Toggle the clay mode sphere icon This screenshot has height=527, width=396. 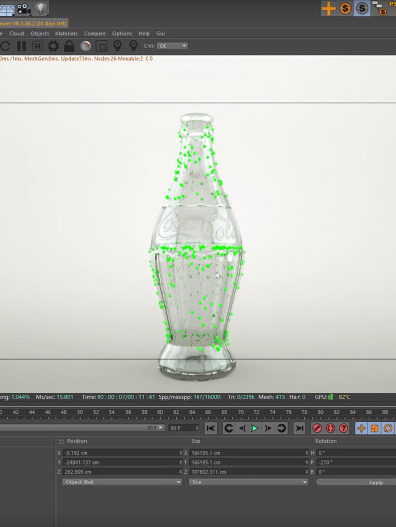point(86,46)
